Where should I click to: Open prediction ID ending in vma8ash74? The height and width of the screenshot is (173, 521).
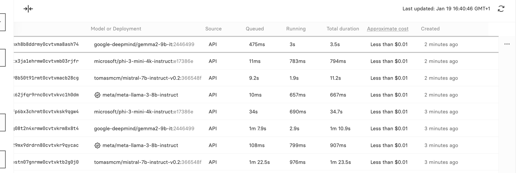coord(46,44)
